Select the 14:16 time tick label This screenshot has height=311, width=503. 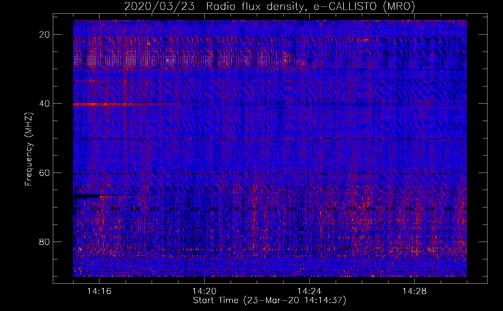click(99, 291)
